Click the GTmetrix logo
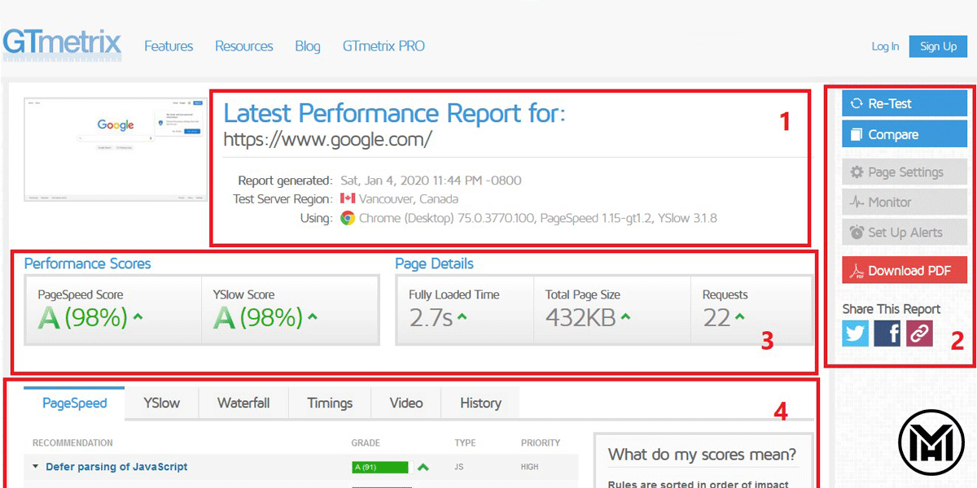The height and width of the screenshot is (488, 977). point(62,45)
